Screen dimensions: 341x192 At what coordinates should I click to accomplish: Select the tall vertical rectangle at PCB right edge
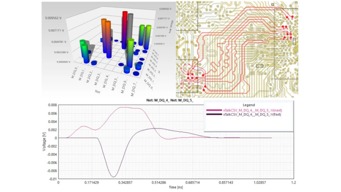(x=294, y=41)
